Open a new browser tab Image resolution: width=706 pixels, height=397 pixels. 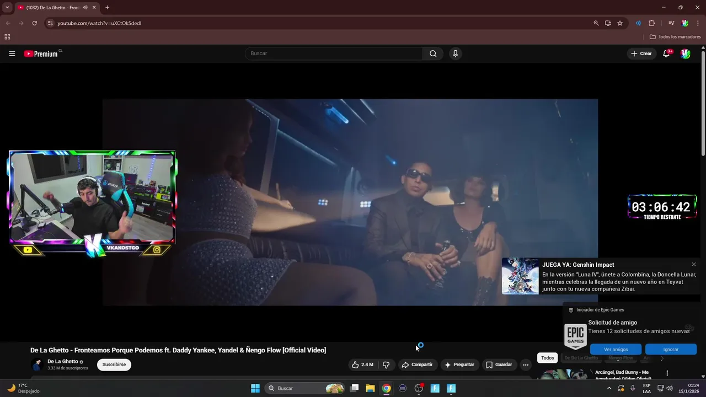pos(107,8)
